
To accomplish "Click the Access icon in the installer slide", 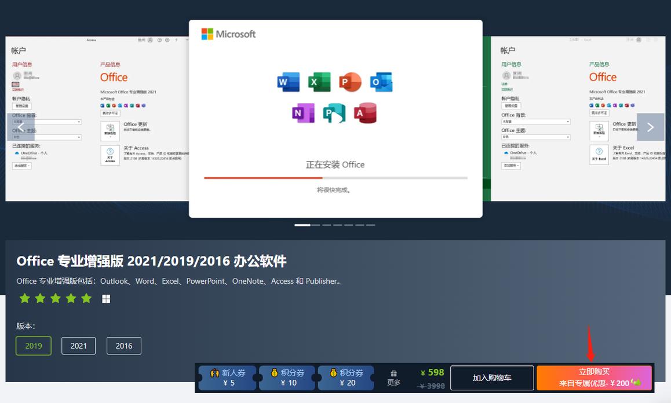I will point(365,113).
